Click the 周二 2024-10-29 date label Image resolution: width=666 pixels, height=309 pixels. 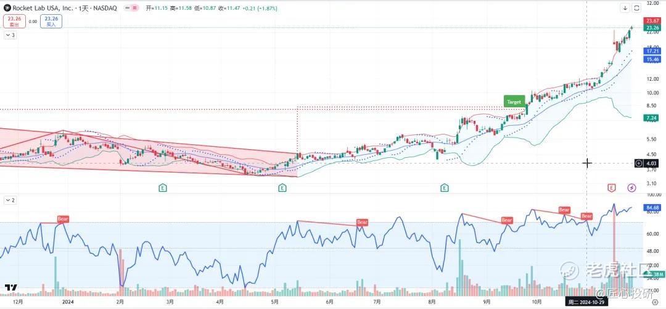pyautogui.click(x=585, y=302)
